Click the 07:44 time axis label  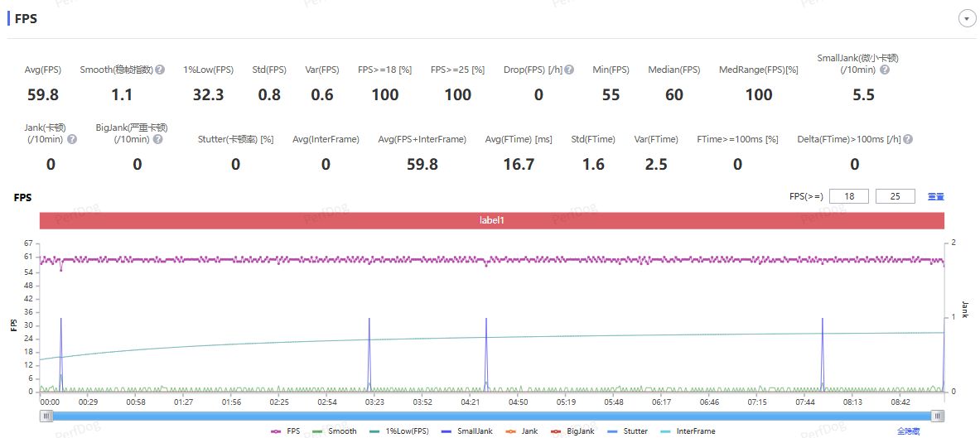[x=805, y=402]
